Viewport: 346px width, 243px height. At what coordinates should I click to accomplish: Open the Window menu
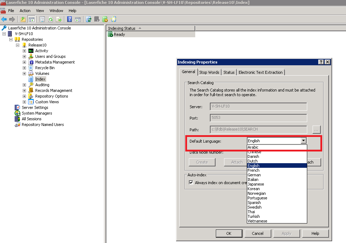(56, 11)
